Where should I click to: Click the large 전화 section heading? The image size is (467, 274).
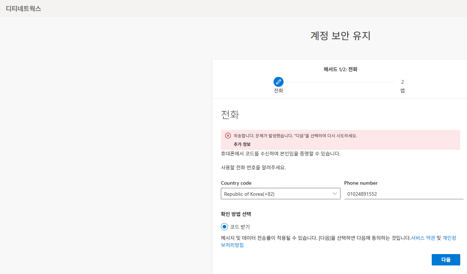pyautogui.click(x=230, y=115)
